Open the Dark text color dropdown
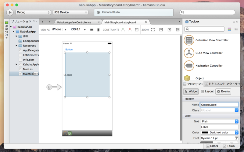The image size is (244, 152). pos(219,133)
